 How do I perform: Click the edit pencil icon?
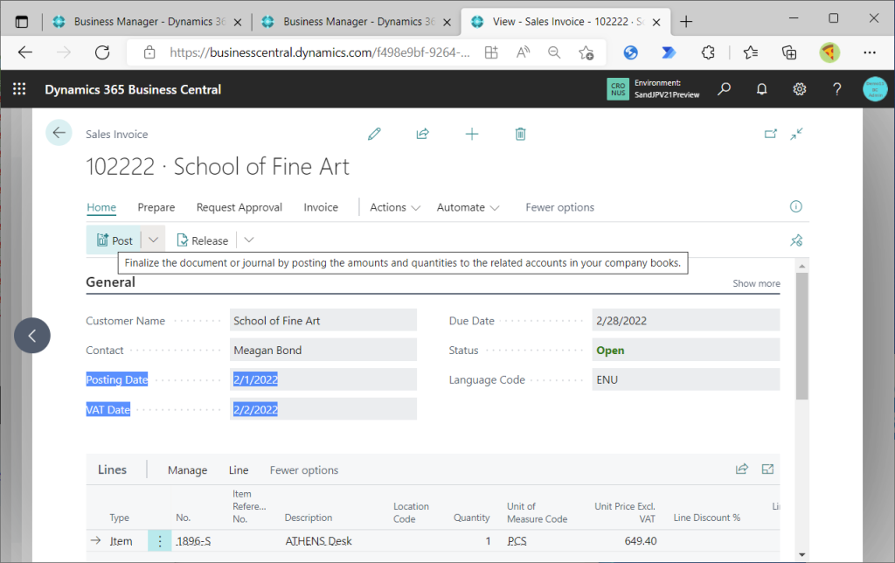tap(374, 134)
